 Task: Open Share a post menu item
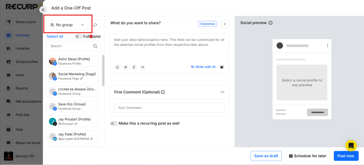click(x=26, y=22)
